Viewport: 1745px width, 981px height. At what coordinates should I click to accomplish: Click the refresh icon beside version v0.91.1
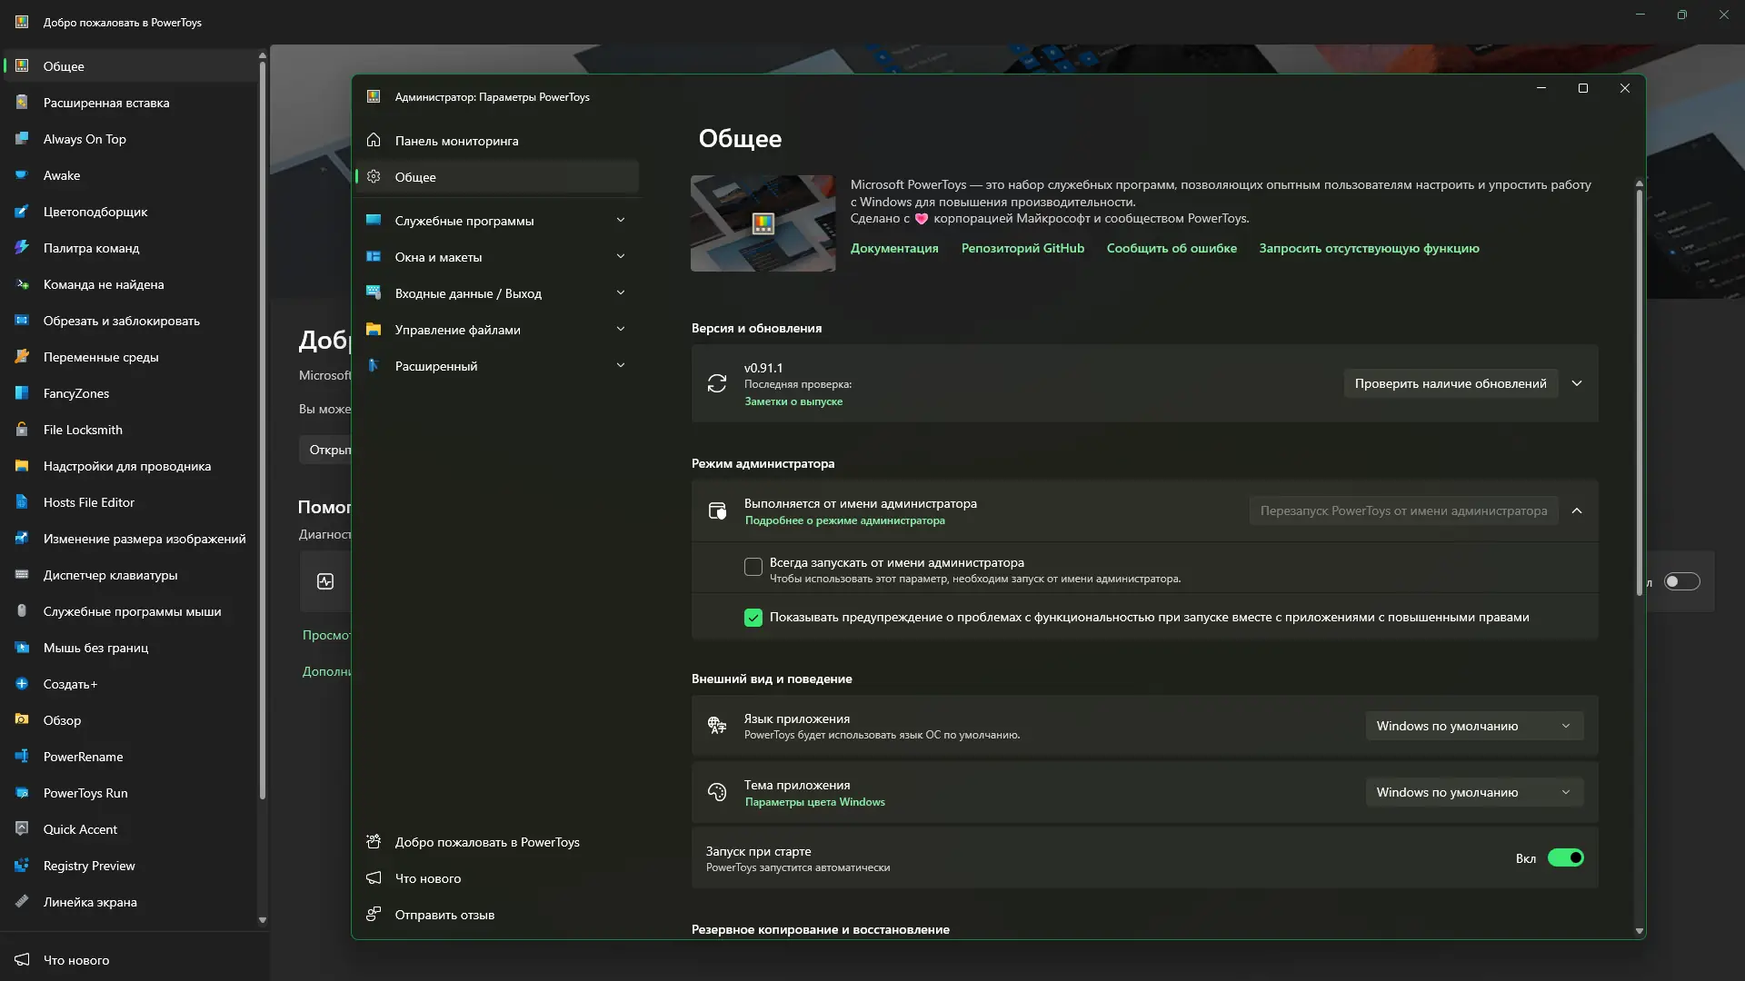[717, 383]
